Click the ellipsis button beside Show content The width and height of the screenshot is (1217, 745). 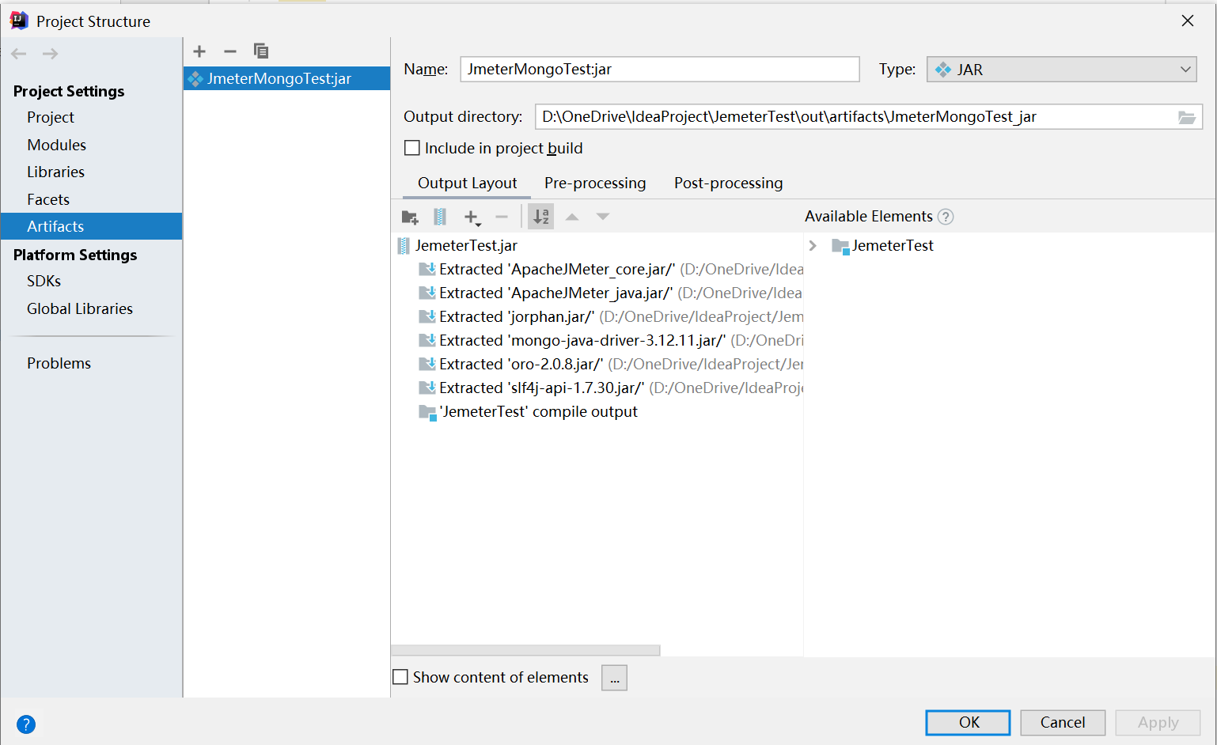[614, 678]
